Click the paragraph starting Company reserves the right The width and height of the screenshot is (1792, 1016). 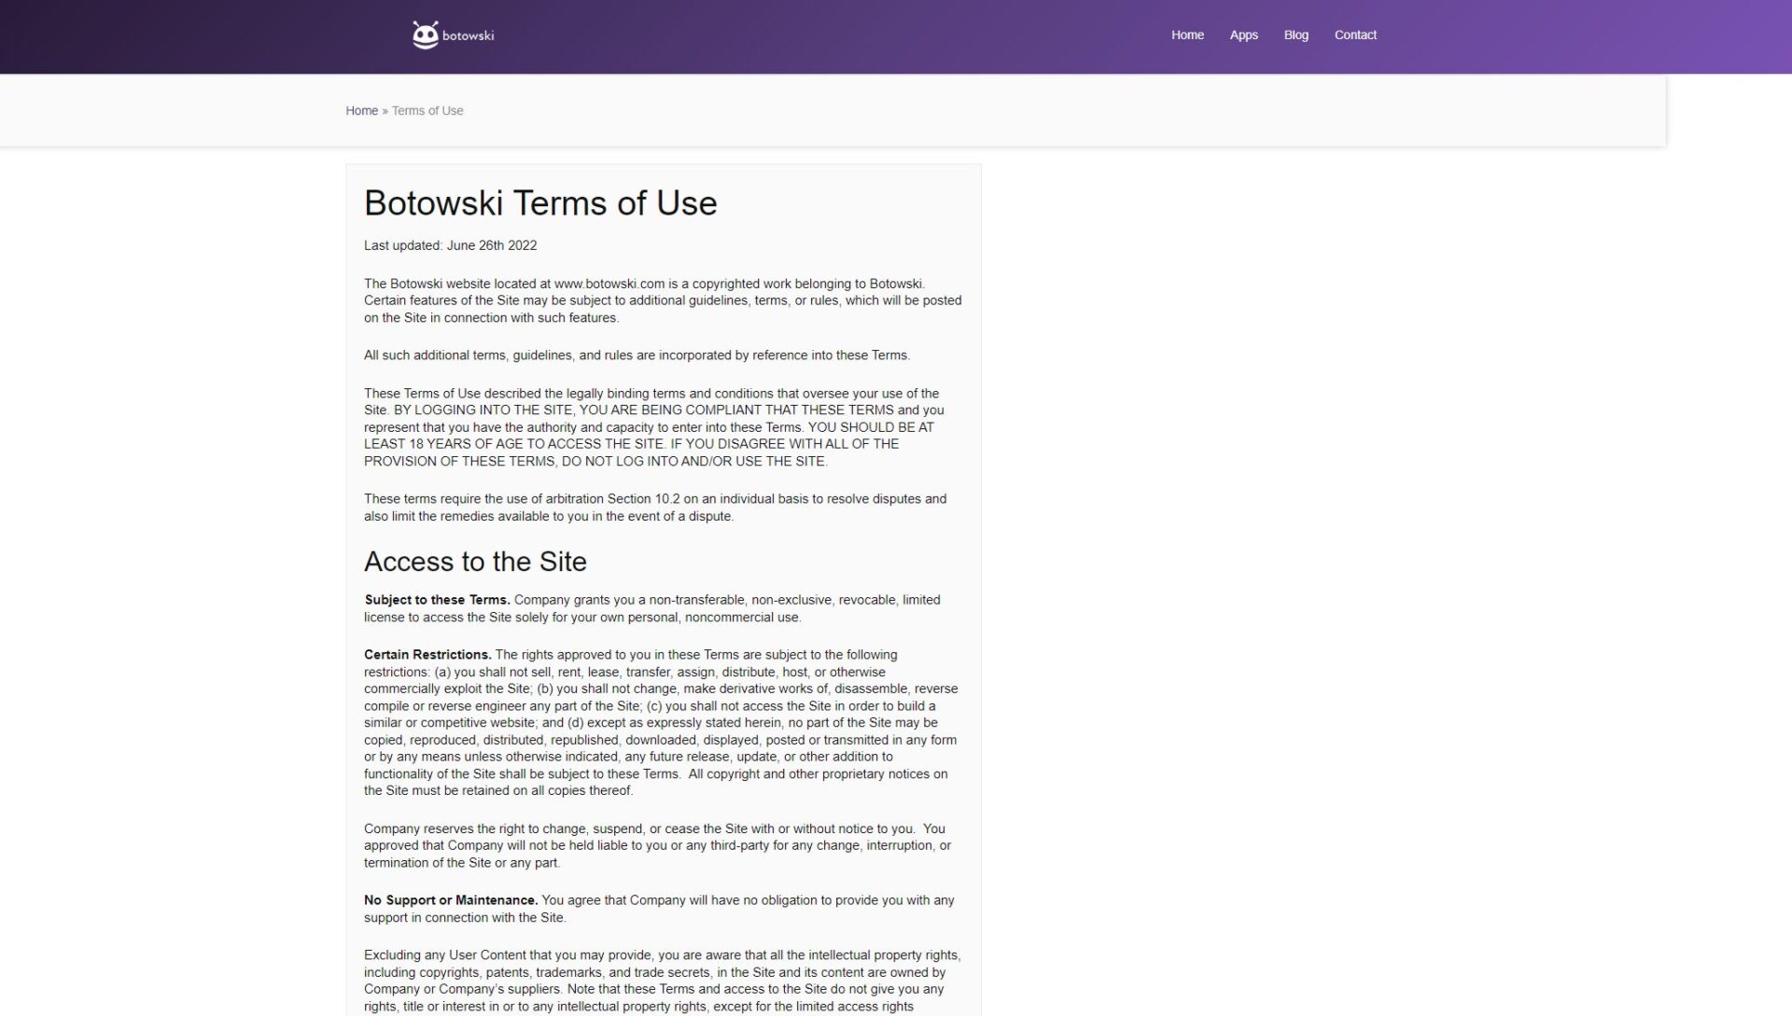[x=653, y=845]
